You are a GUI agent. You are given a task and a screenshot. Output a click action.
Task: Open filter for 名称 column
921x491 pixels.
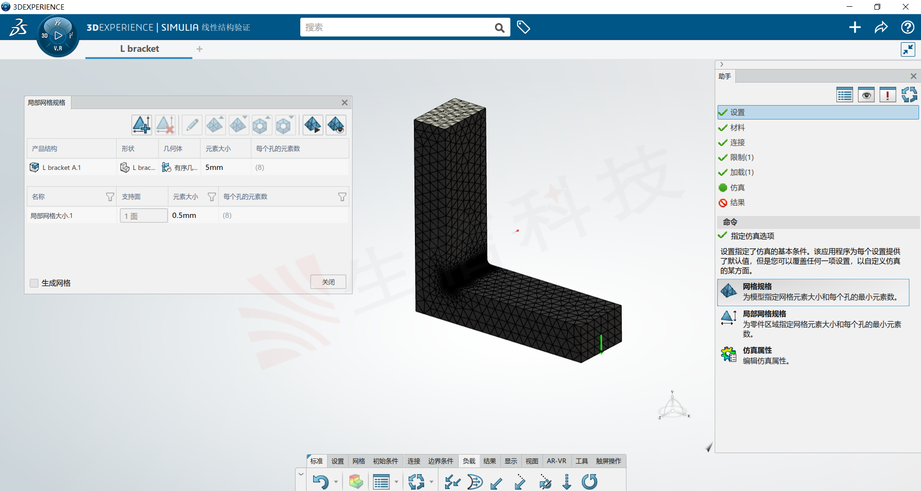(110, 197)
